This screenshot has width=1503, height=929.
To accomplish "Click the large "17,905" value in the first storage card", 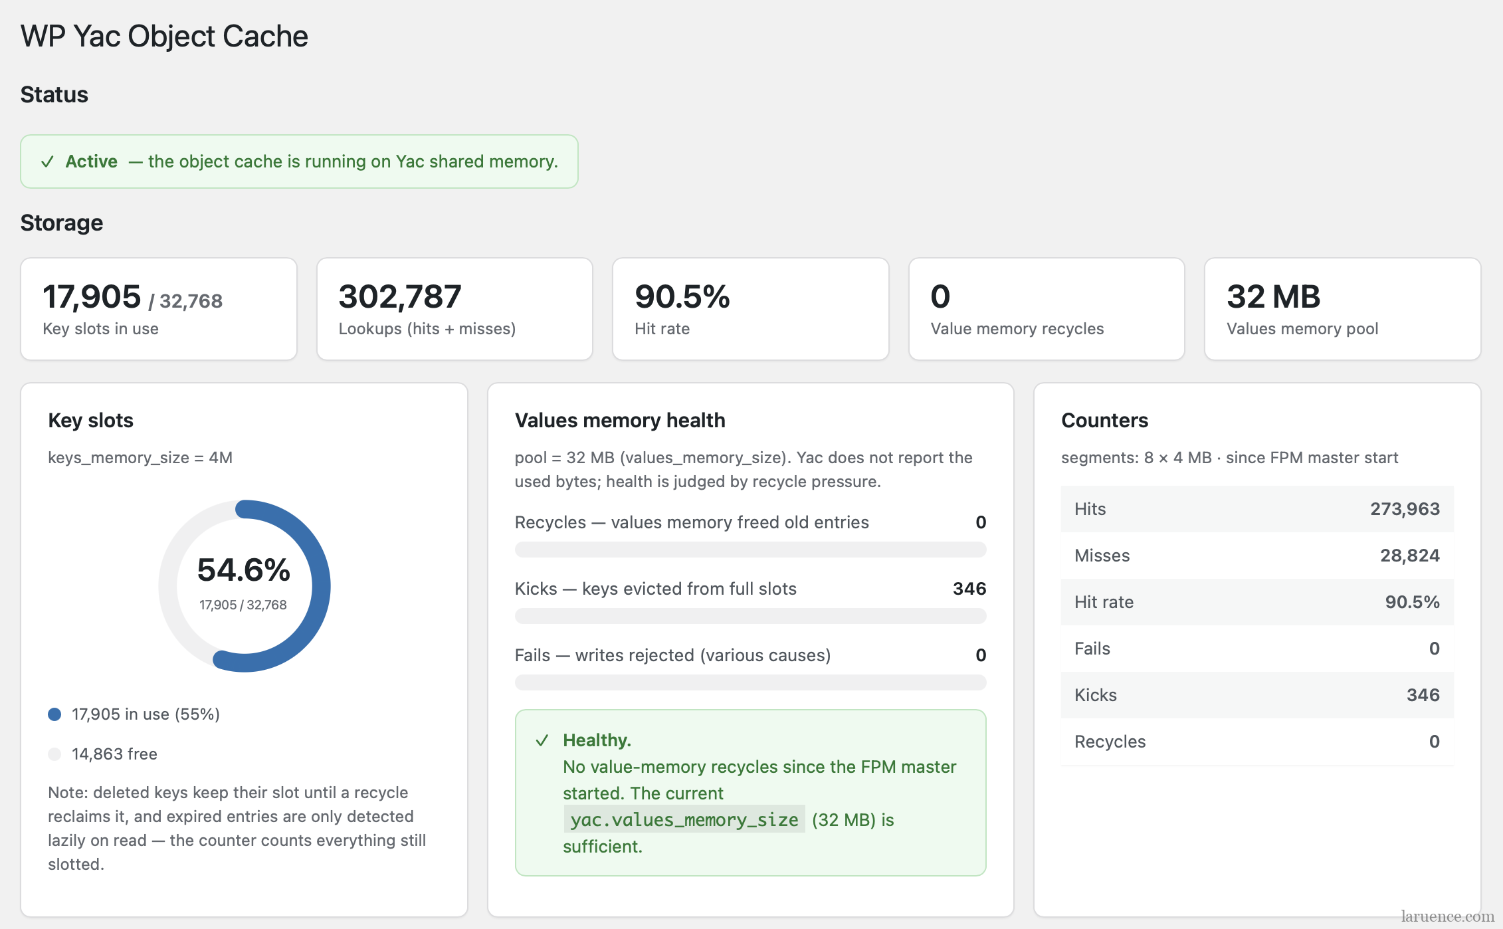I will [92, 296].
